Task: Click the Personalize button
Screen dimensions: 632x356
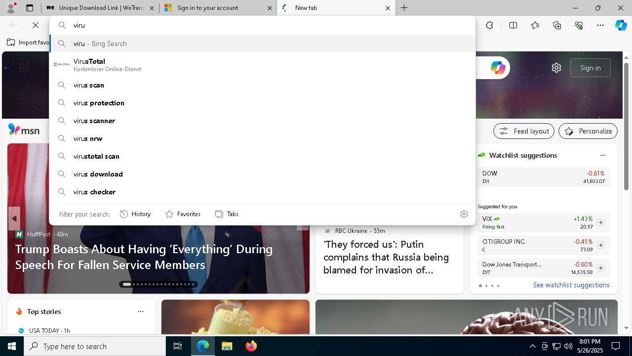Action: (x=588, y=131)
